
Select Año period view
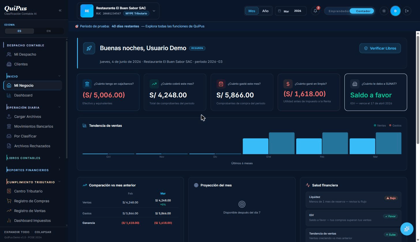coord(265,11)
